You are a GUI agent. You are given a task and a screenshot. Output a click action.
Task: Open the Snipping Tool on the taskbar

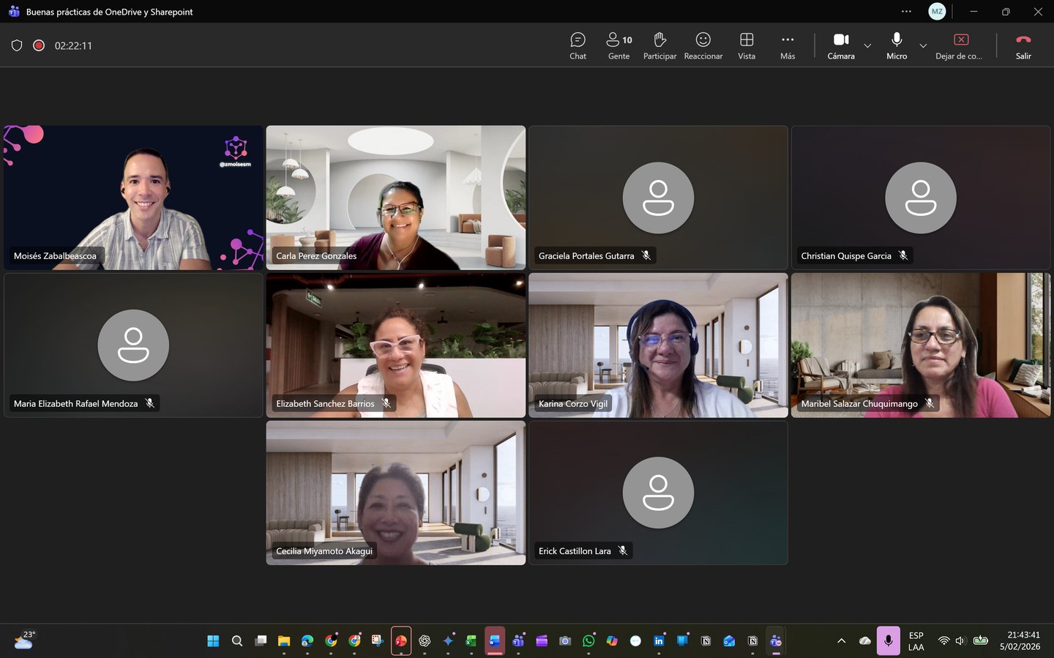378,641
